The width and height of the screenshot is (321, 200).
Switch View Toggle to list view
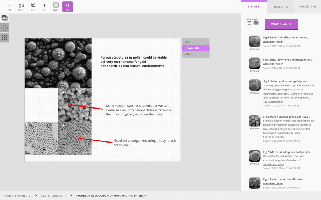click(x=249, y=23)
